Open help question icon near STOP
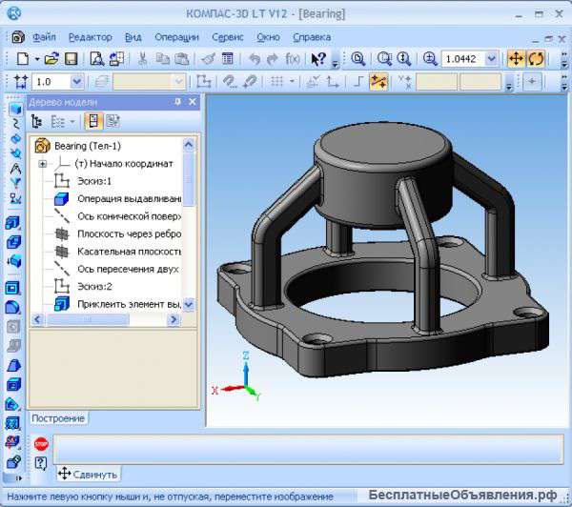The image size is (572, 507). point(41,463)
